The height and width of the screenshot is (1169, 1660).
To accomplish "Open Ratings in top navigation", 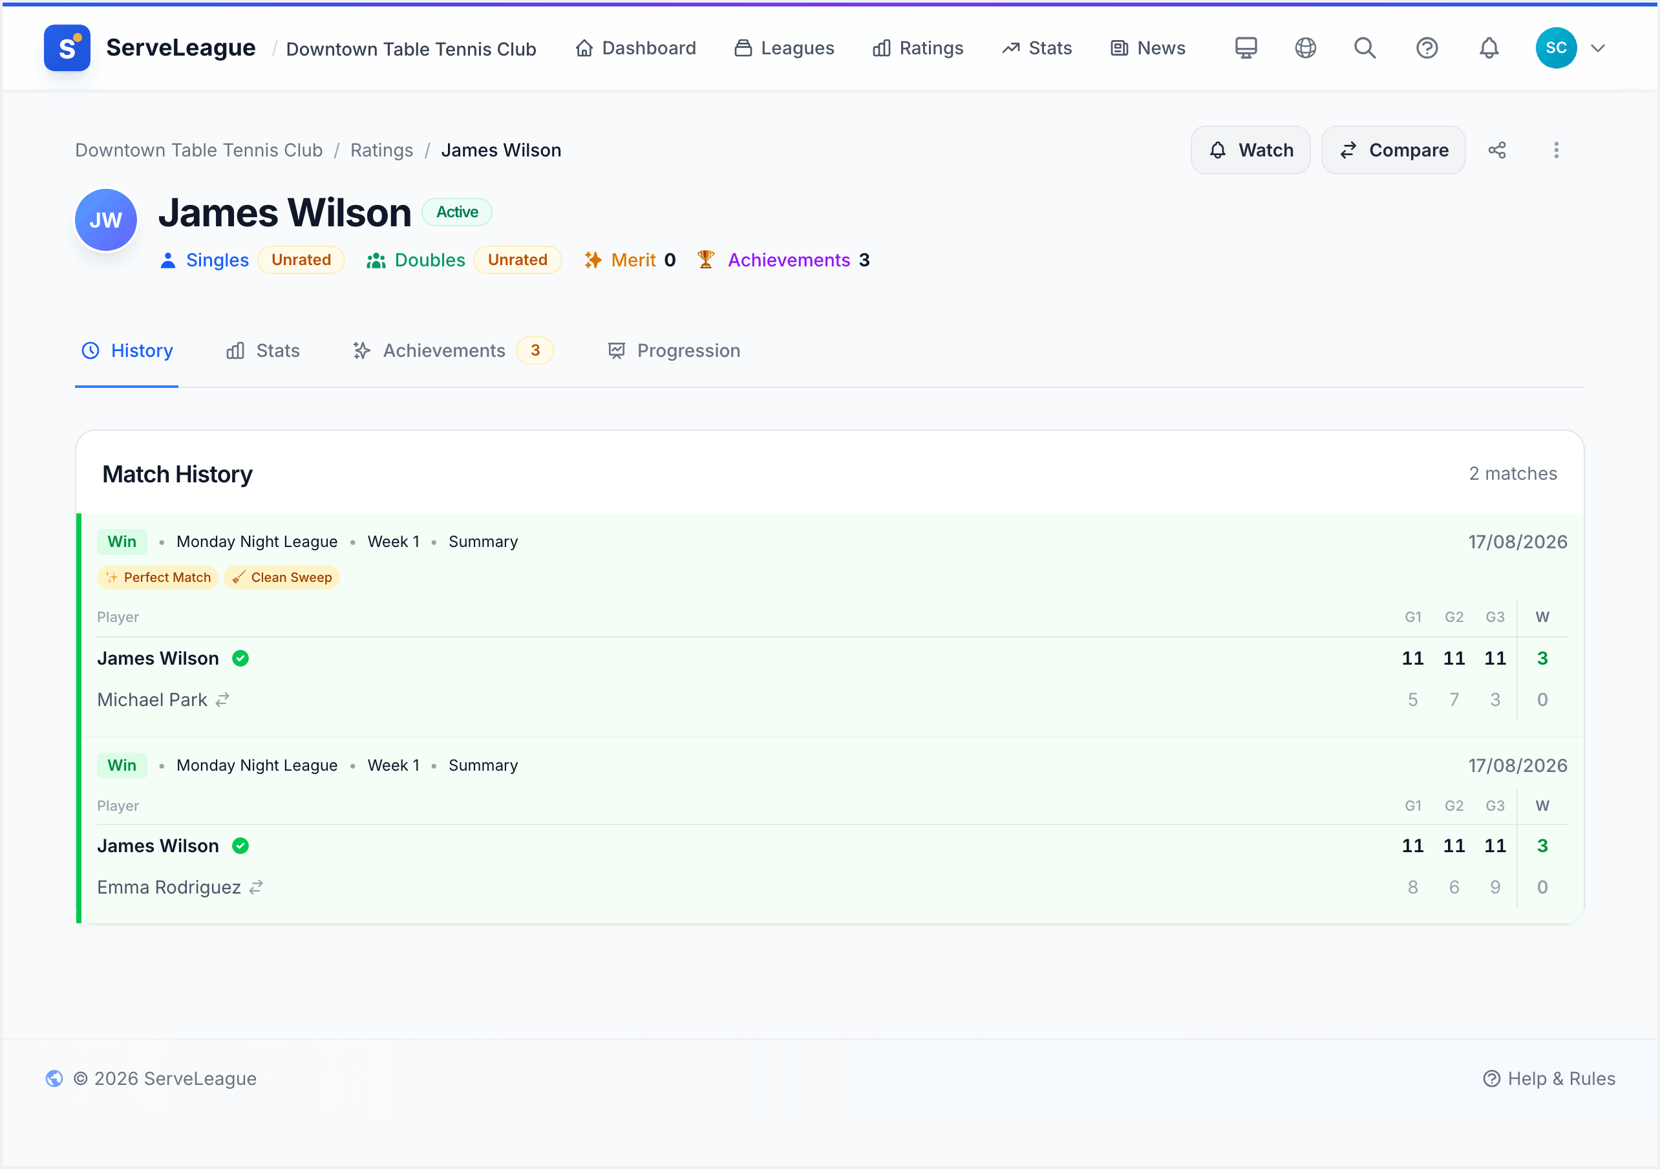I will [x=917, y=48].
